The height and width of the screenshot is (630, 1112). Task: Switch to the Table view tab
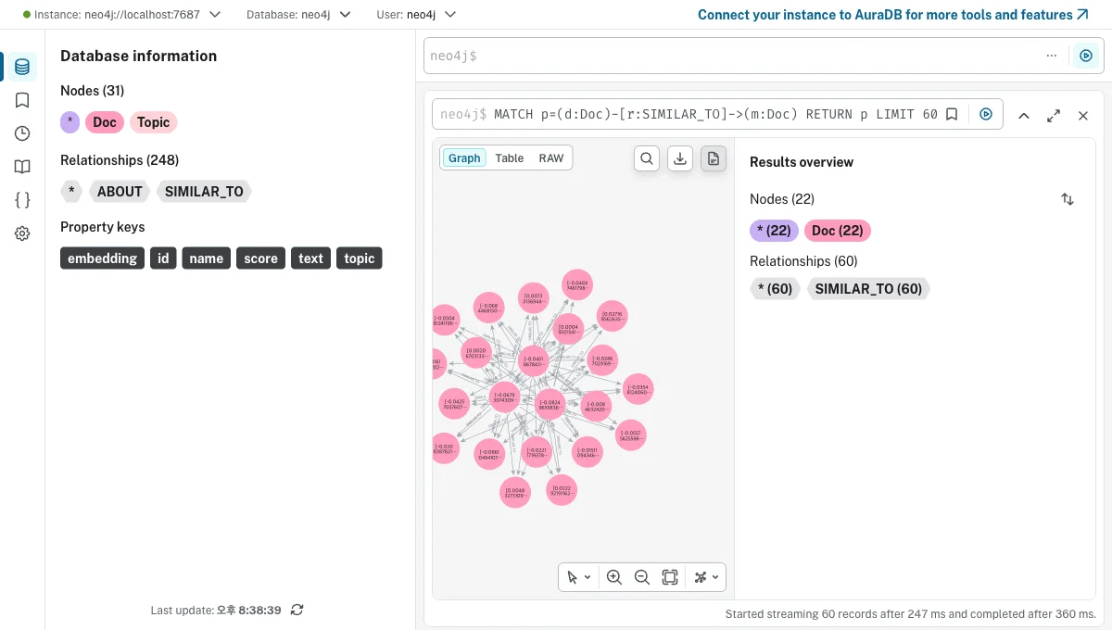tap(509, 158)
